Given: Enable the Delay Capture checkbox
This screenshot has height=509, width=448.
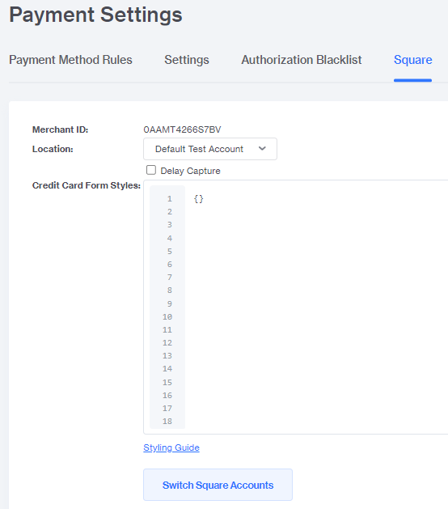Looking at the screenshot, I should pyautogui.click(x=151, y=170).
